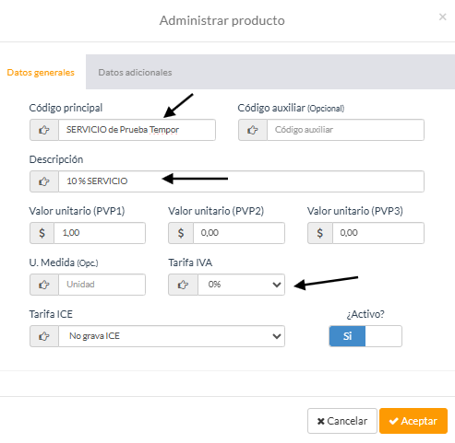Screen dimensions: 455x443
Task: Open the Tarifa IVA 0% dropdown
Action: [241, 285]
